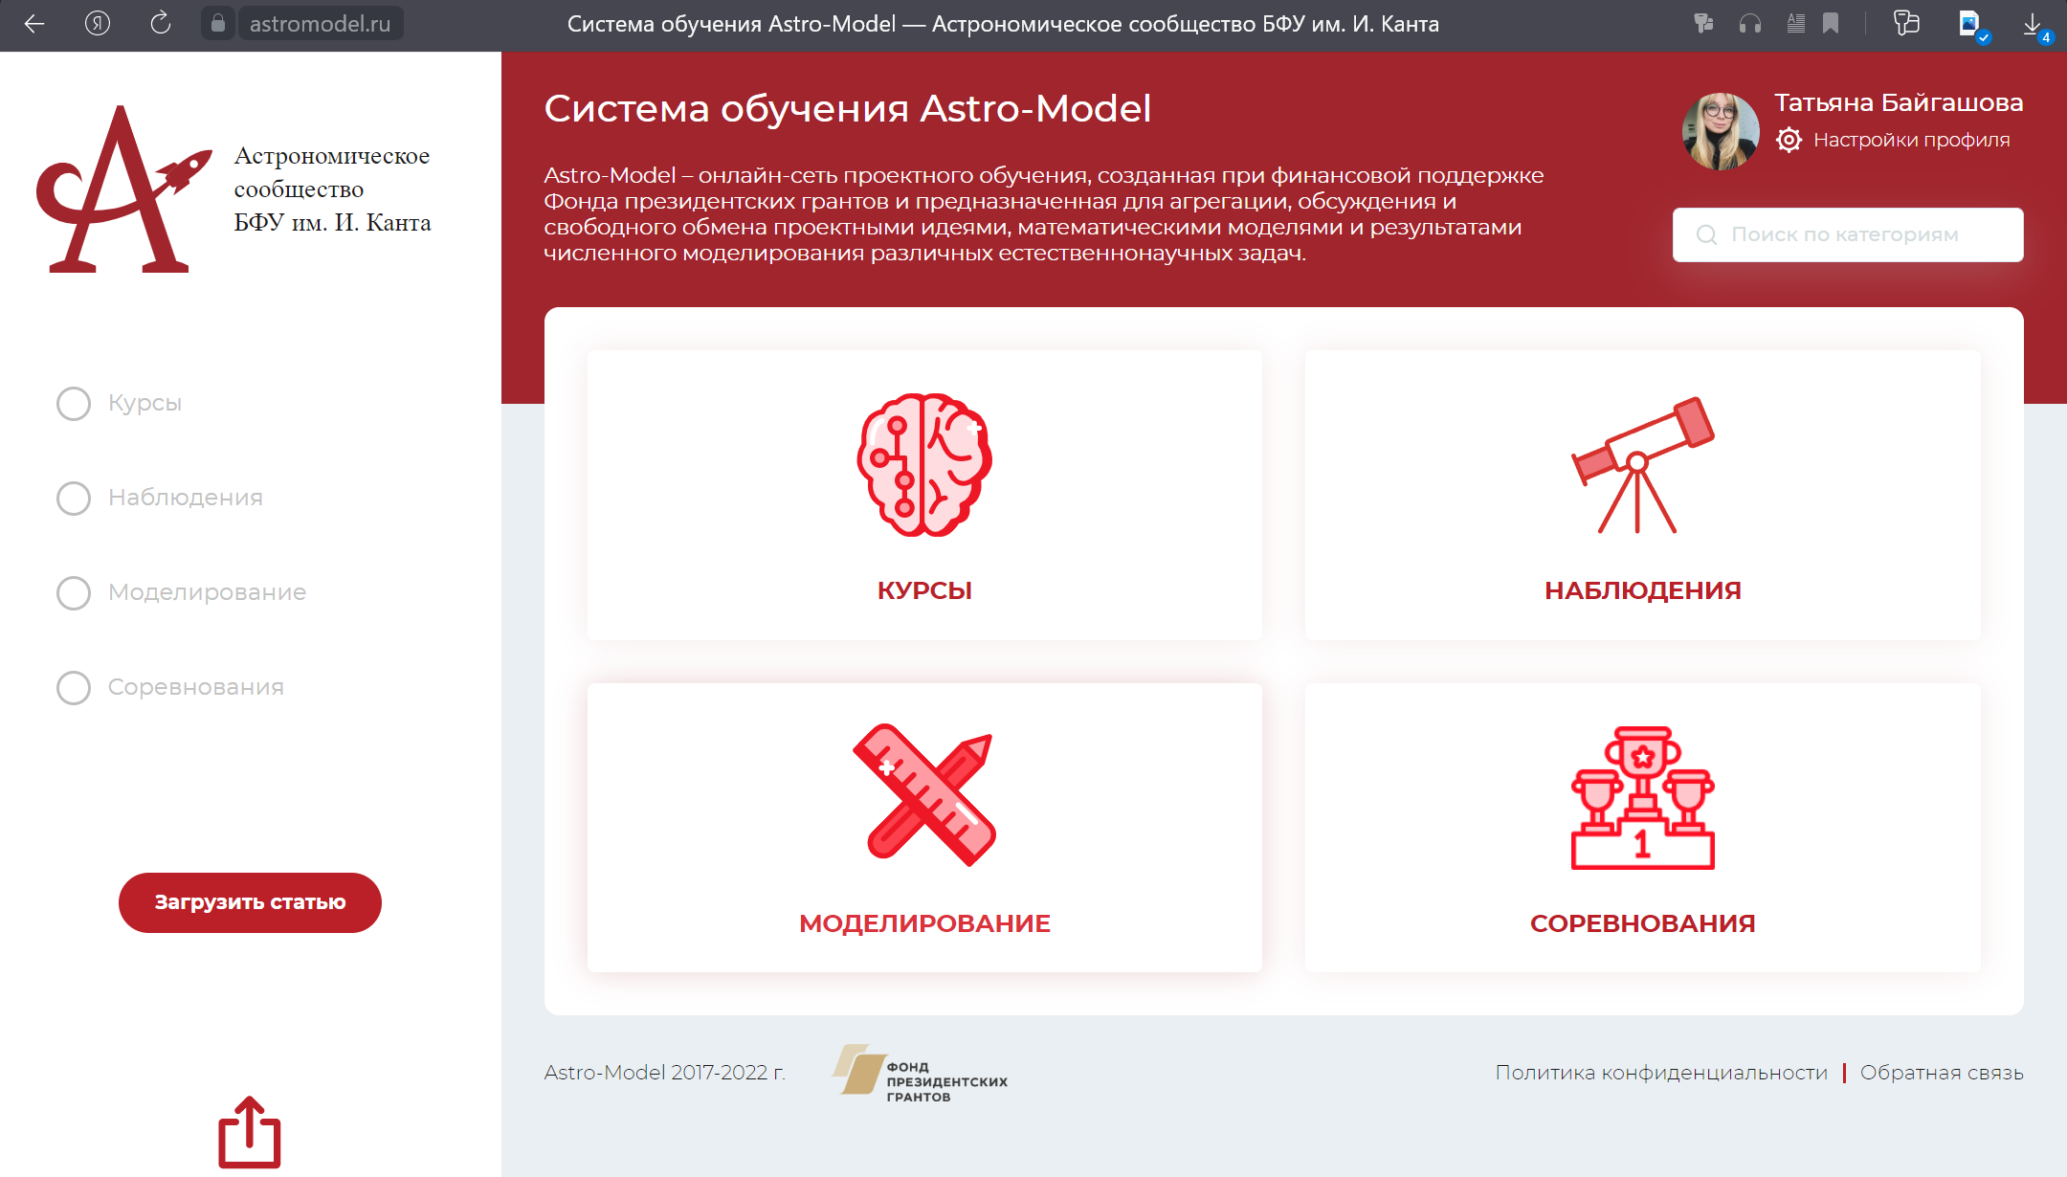Image resolution: width=2067 pixels, height=1177 pixels.
Task: Open the trophy Соревнования icon
Action: [1642, 798]
